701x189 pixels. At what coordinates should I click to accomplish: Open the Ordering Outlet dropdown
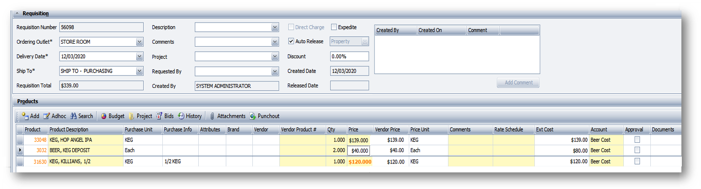tap(140, 42)
